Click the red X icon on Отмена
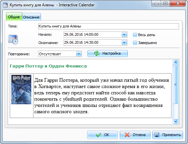Screen dimensions: 188x144 click(x=127, y=135)
